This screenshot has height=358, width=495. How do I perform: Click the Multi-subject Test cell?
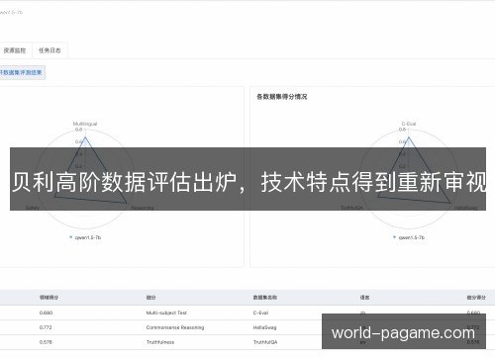[x=166, y=313]
